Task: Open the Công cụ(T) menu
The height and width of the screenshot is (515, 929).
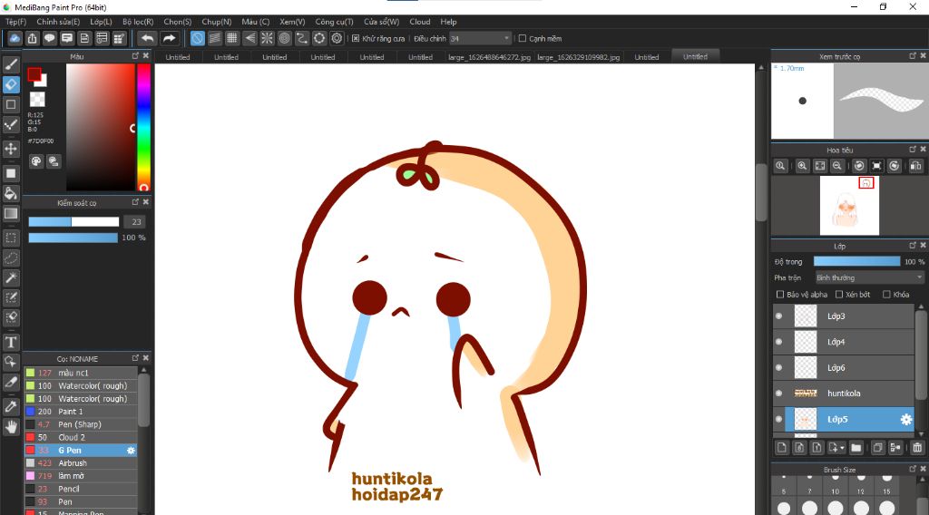Action: 334,22
